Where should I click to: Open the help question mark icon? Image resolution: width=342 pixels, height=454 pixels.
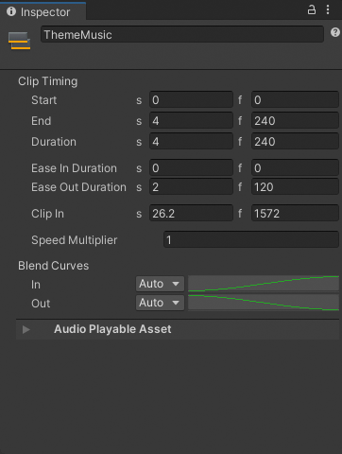tap(335, 32)
